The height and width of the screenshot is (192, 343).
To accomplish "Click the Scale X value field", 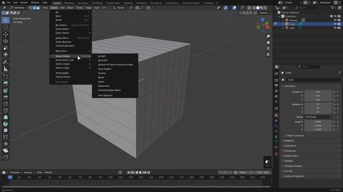I will (x=318, y=122).
